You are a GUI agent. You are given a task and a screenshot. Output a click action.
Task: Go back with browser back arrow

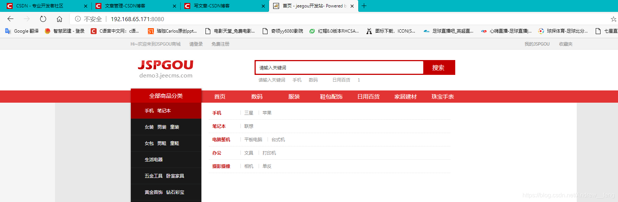pyautogui.click(x=10, y=19)
